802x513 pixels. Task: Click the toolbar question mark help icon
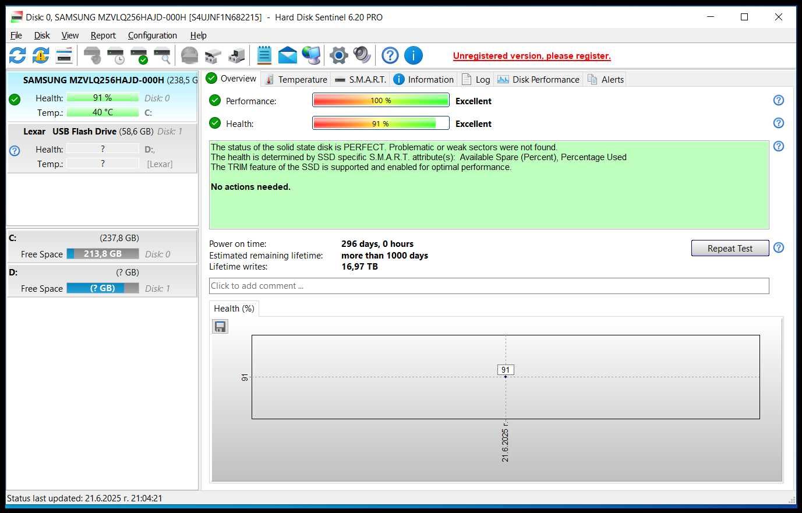390,55
